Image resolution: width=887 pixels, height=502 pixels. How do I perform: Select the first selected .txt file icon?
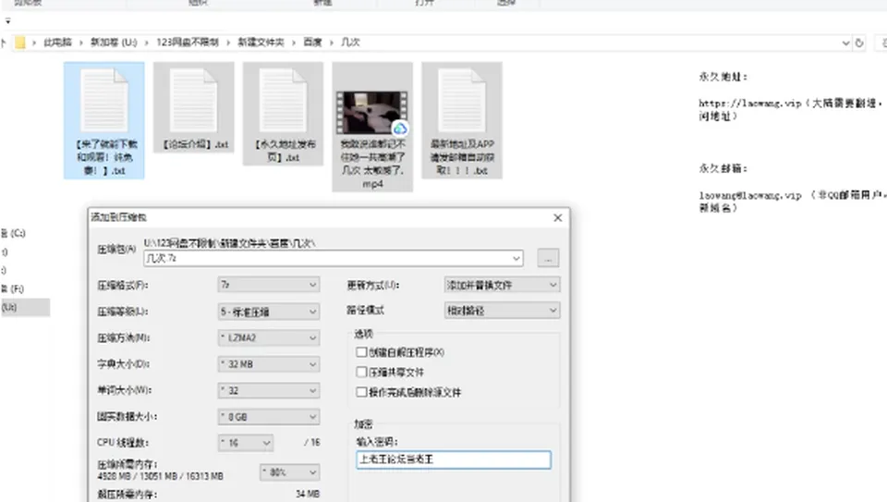[x=104, y=100]
